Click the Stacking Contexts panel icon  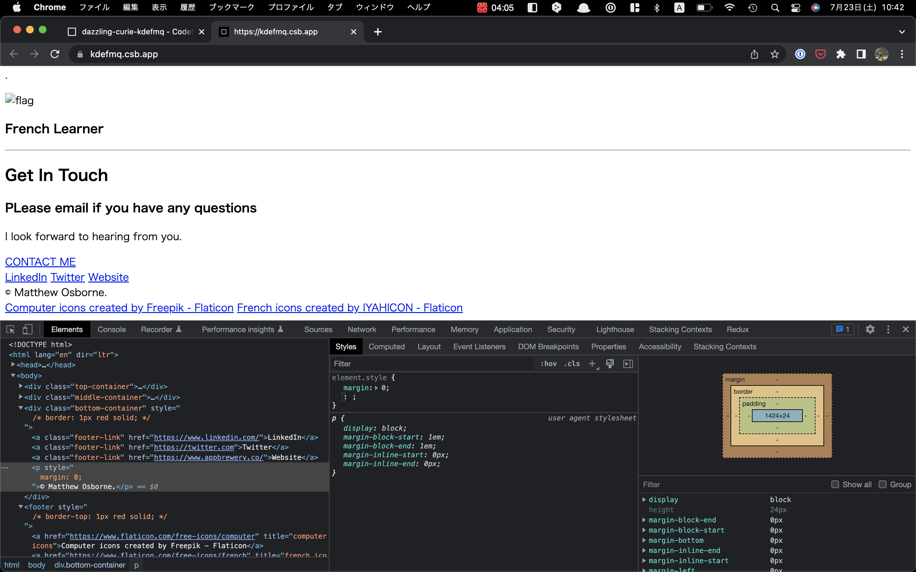[680, 329]
